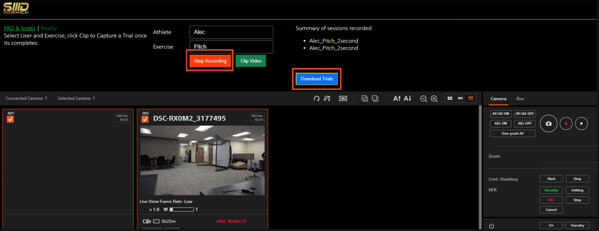Click the zoom W–T slider bar

pos(182,209)
